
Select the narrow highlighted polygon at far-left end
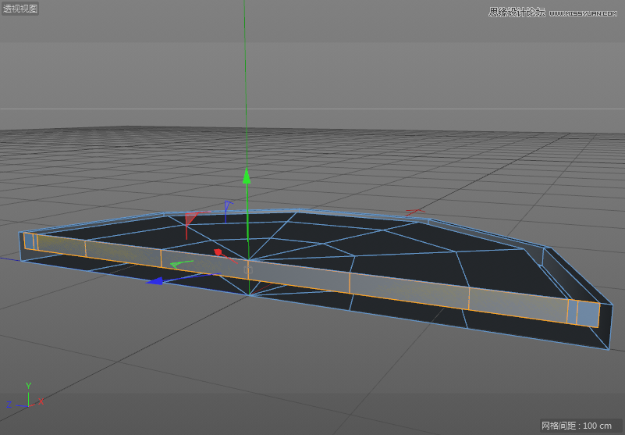point(30,241)
